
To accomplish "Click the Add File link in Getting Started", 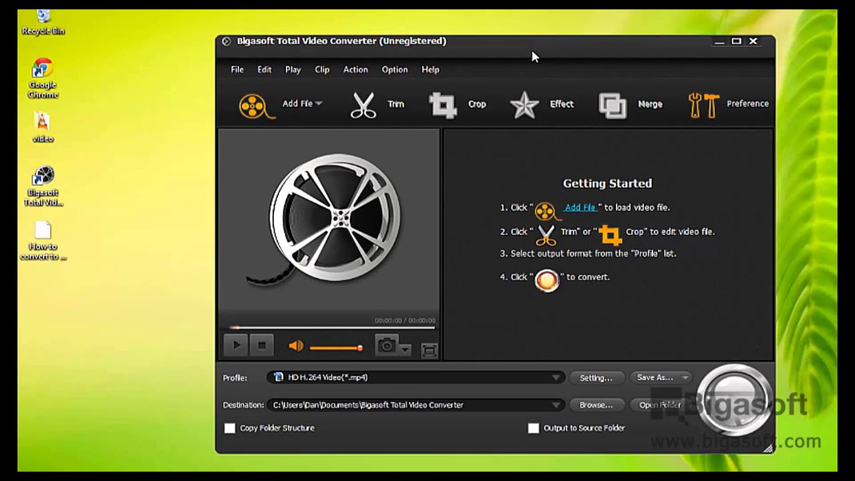I will (580, 208).
